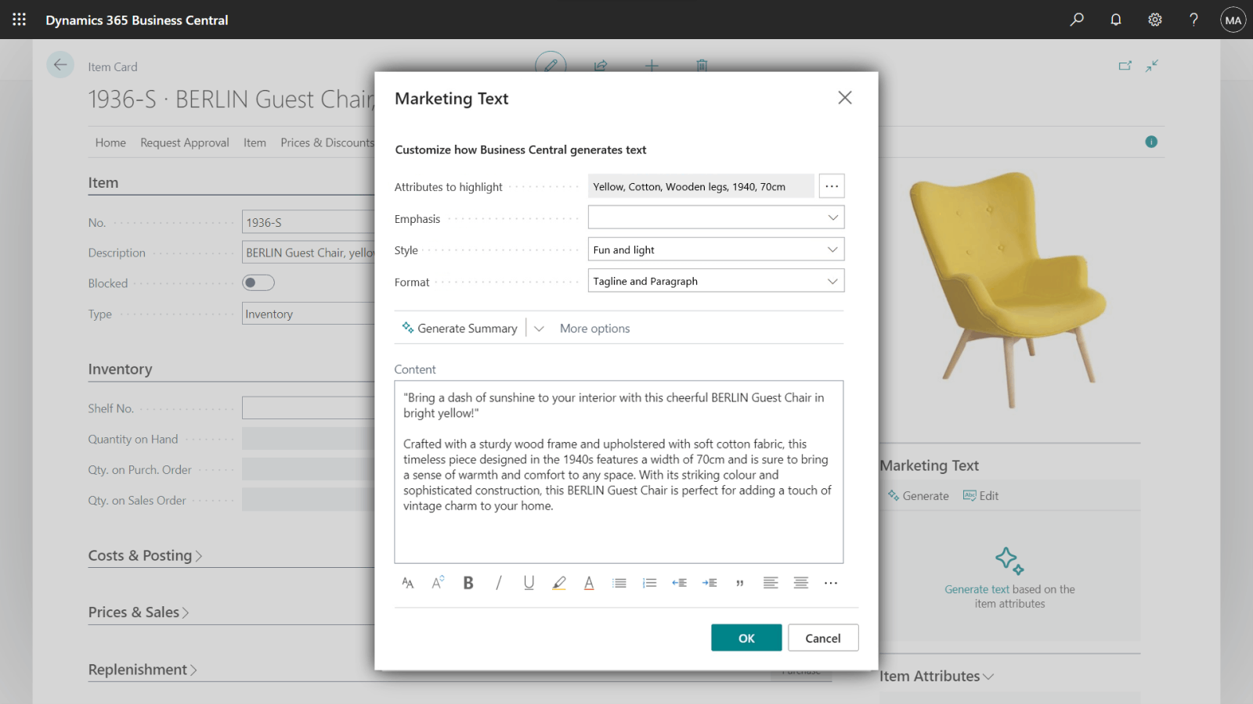Increase indent of the content text
Screen dimensions: 1253x704
[x=710, y=583]
